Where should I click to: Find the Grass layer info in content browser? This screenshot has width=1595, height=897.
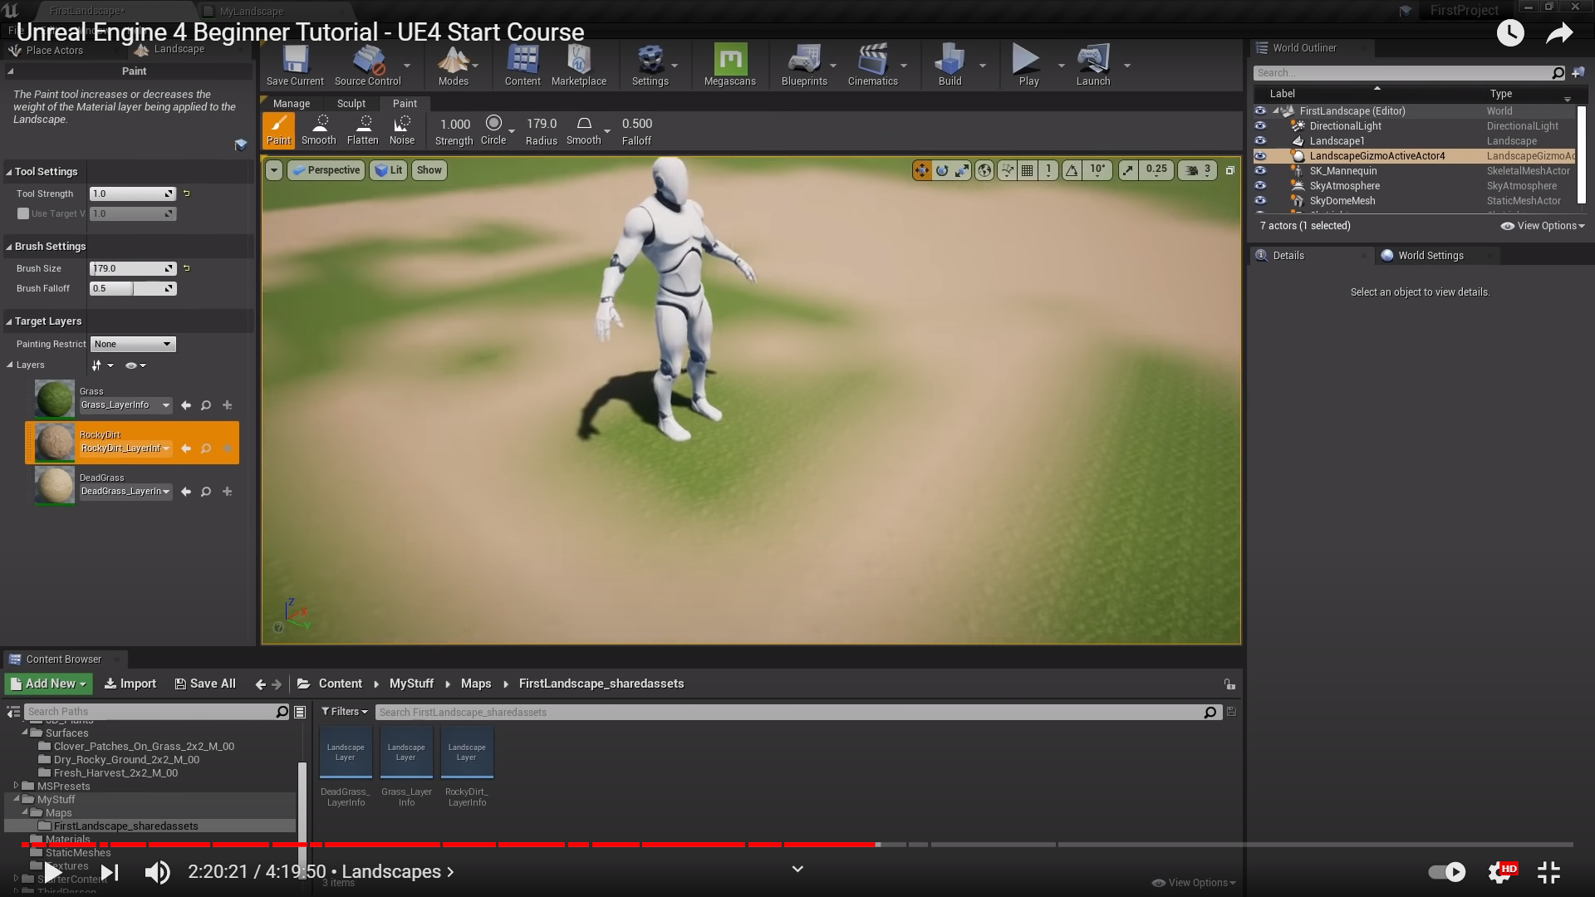[x=406, y=767]
